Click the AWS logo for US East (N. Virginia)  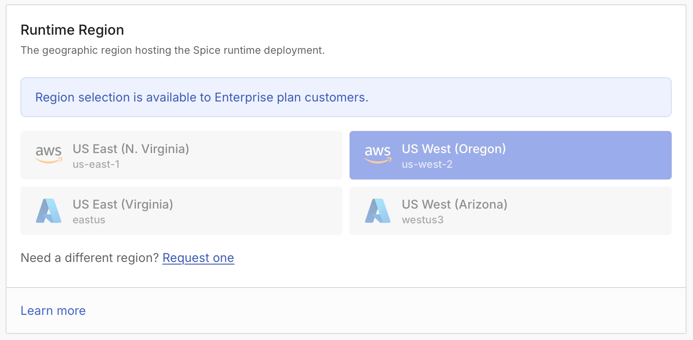(49, 154)
